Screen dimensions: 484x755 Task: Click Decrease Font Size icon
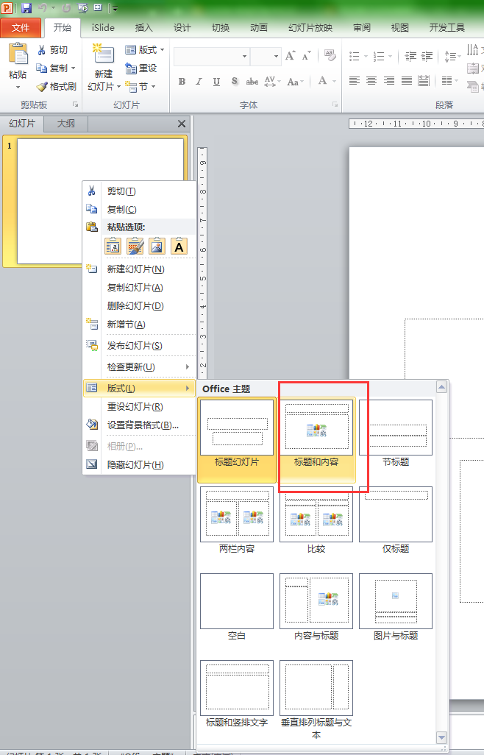pyautogui.click(x=307, y=56)
